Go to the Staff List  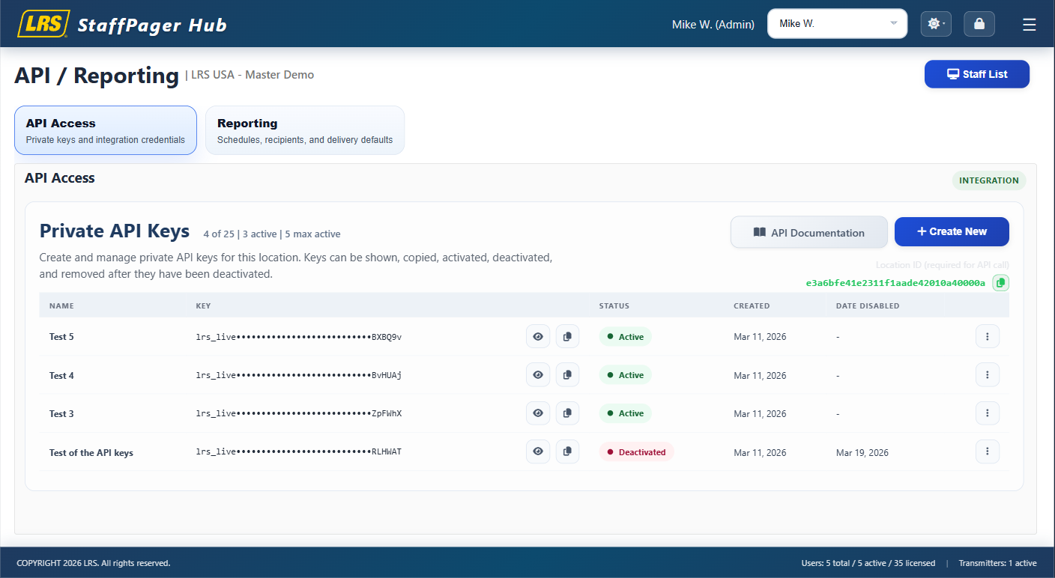(x=976, y=74)
